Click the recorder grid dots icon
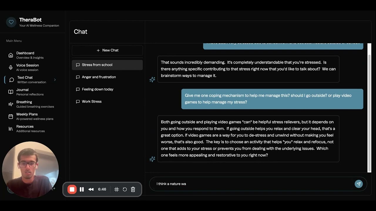The image size is (376, 211). (x=117, y=189)
